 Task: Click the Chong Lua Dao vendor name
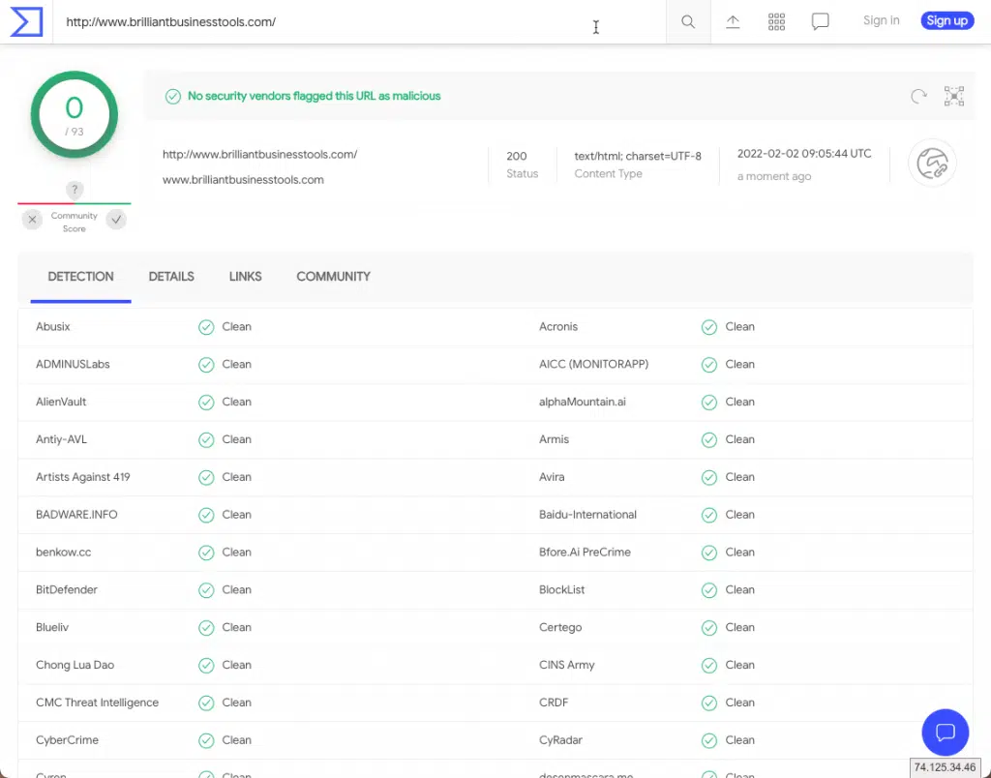pos(75,665)
